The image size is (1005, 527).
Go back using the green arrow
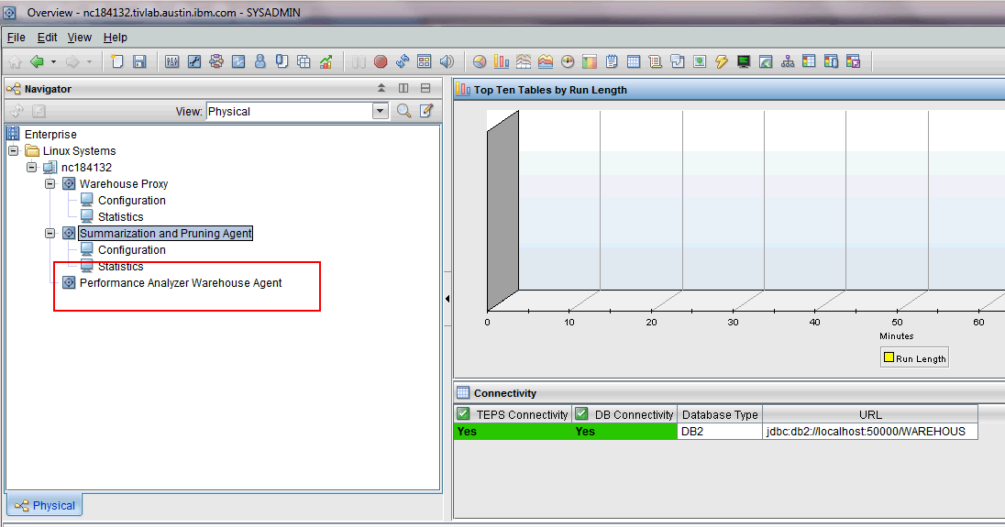[x=38, y=61]
